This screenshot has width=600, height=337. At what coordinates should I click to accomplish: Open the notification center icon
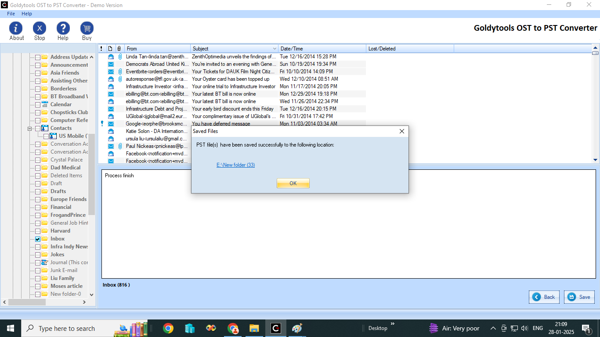pyautogui.click(x=586, y=328)
